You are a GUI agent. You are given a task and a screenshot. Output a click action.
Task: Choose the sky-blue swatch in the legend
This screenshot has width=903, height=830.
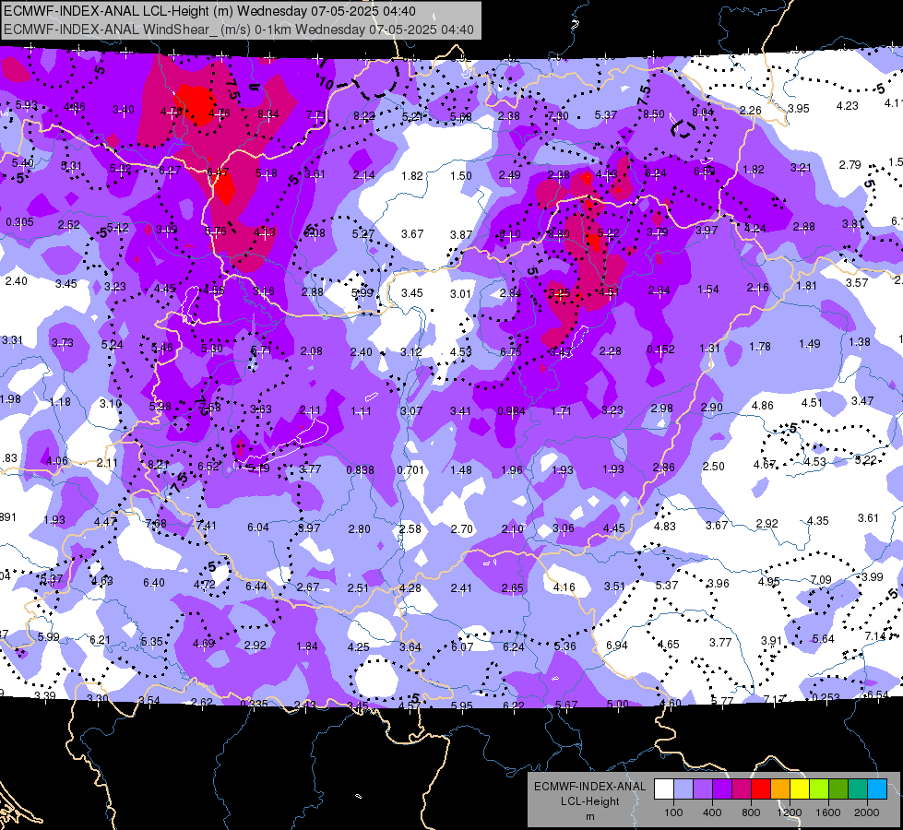click(878, 789)
